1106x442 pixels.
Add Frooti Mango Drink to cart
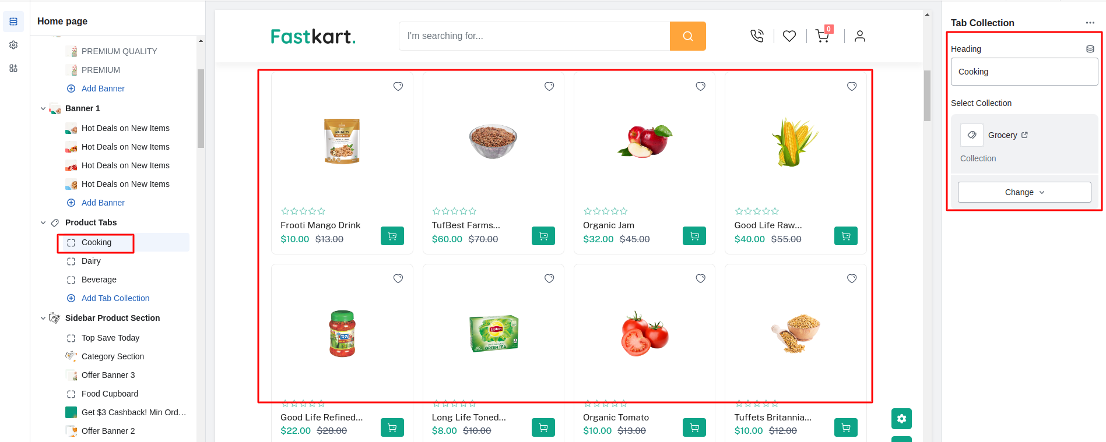pyautogui.click(x=392, y=236)
